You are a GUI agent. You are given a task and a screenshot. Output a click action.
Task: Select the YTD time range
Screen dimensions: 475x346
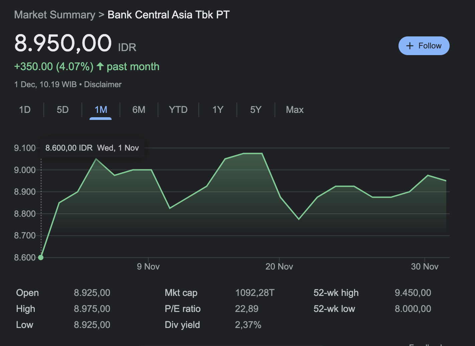tap(178, 110)
